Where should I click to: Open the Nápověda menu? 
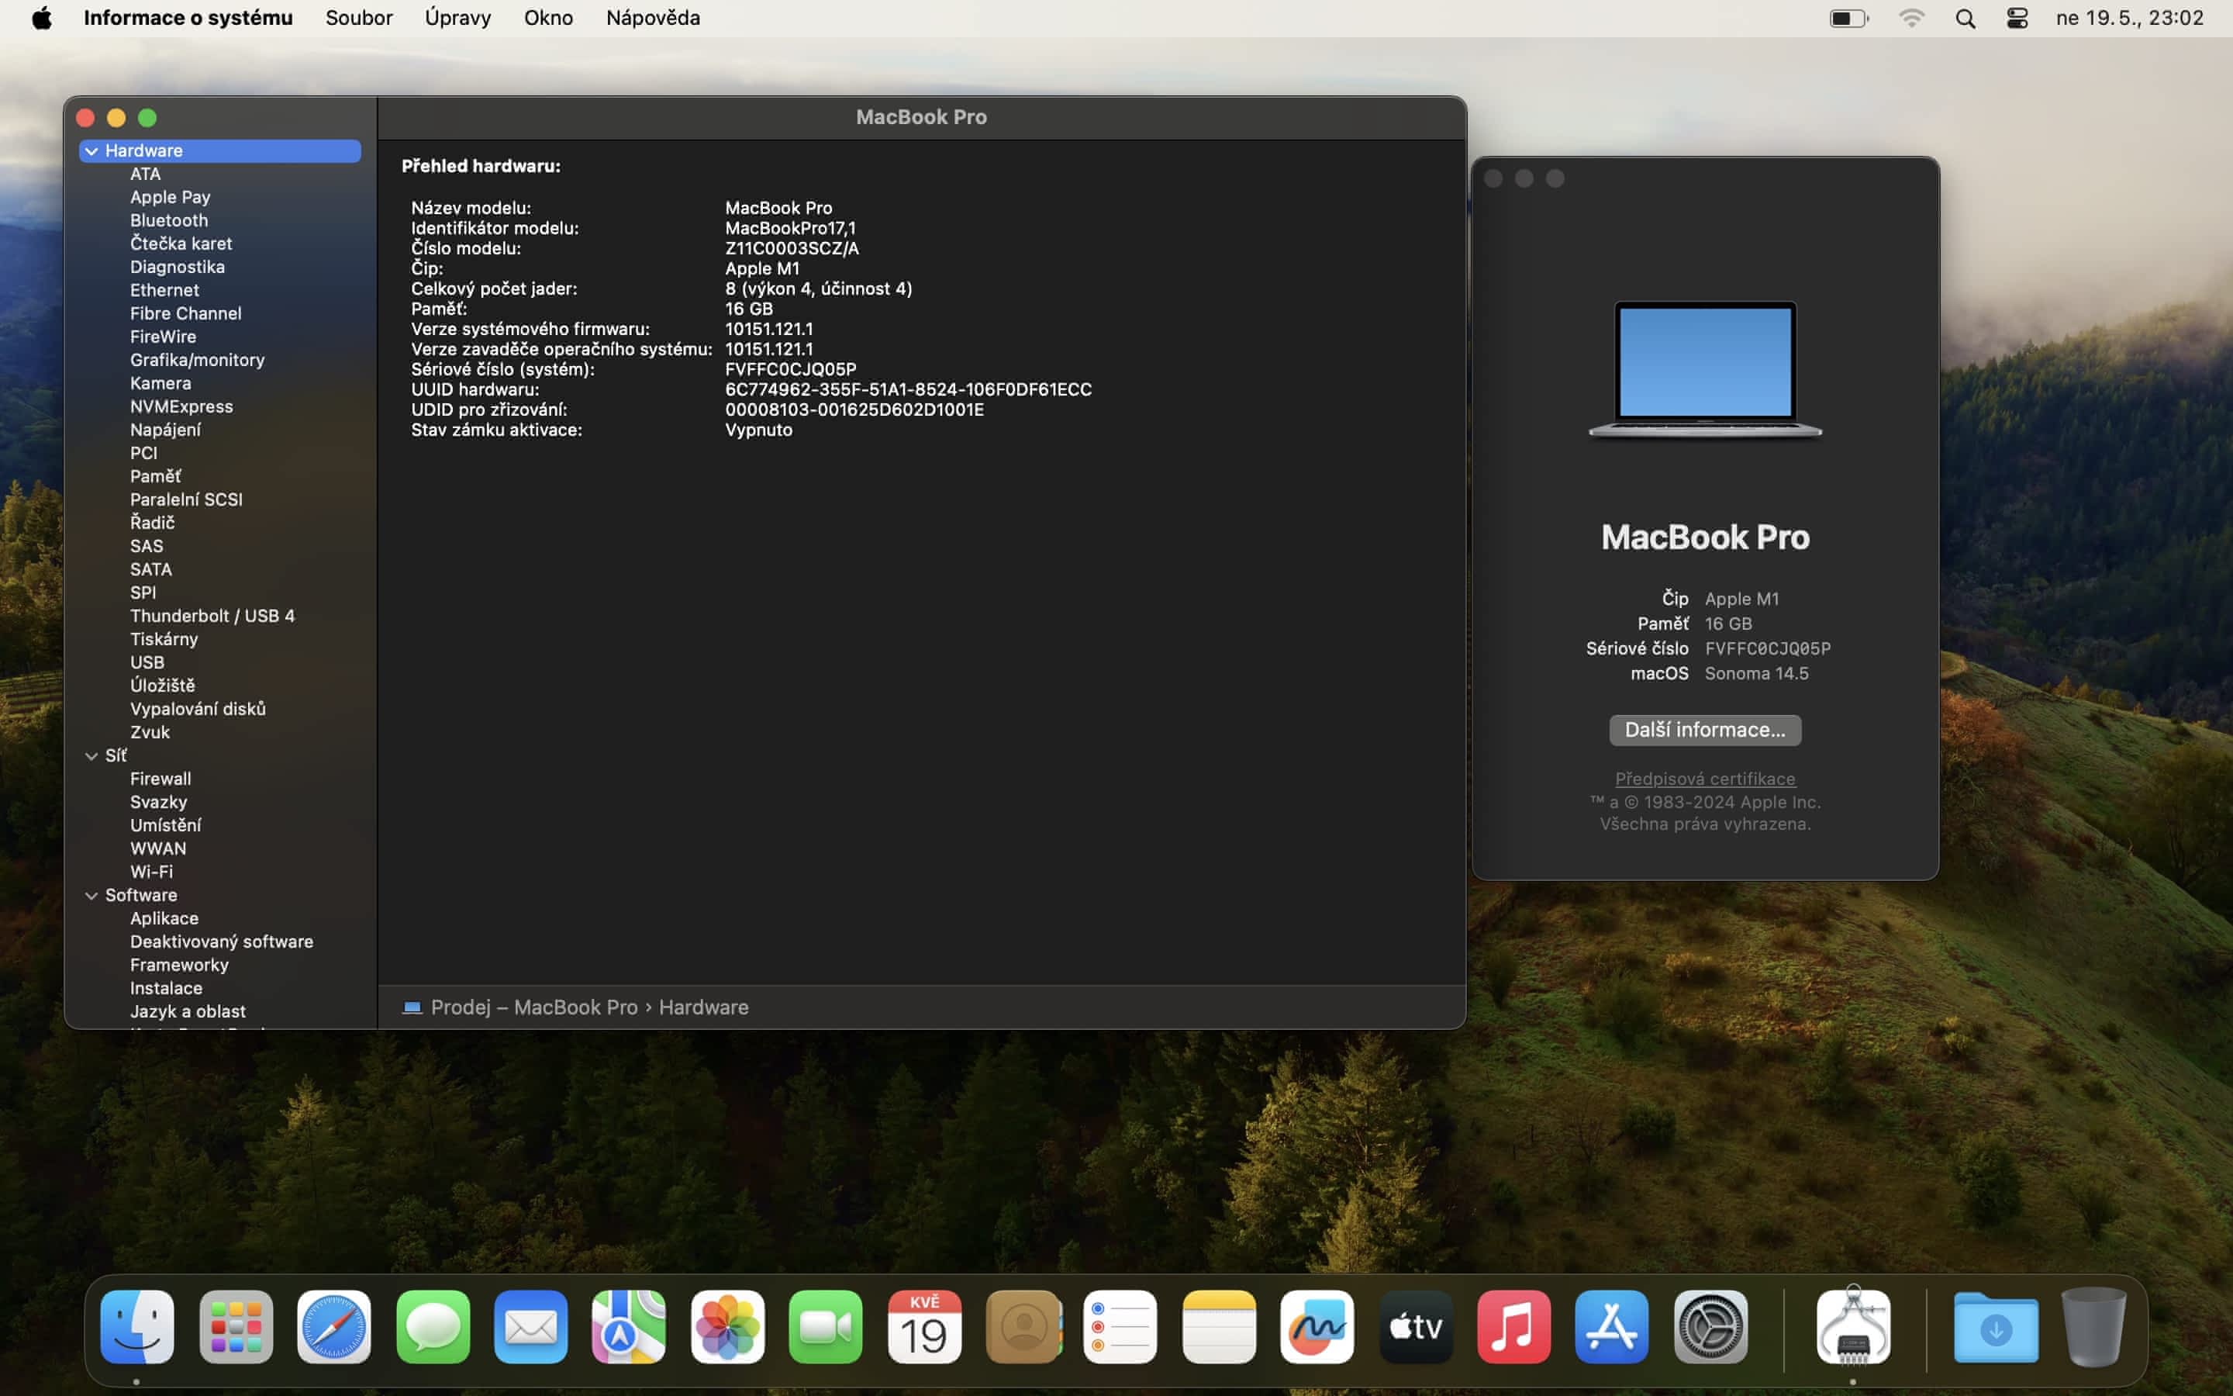click(652, 18)
